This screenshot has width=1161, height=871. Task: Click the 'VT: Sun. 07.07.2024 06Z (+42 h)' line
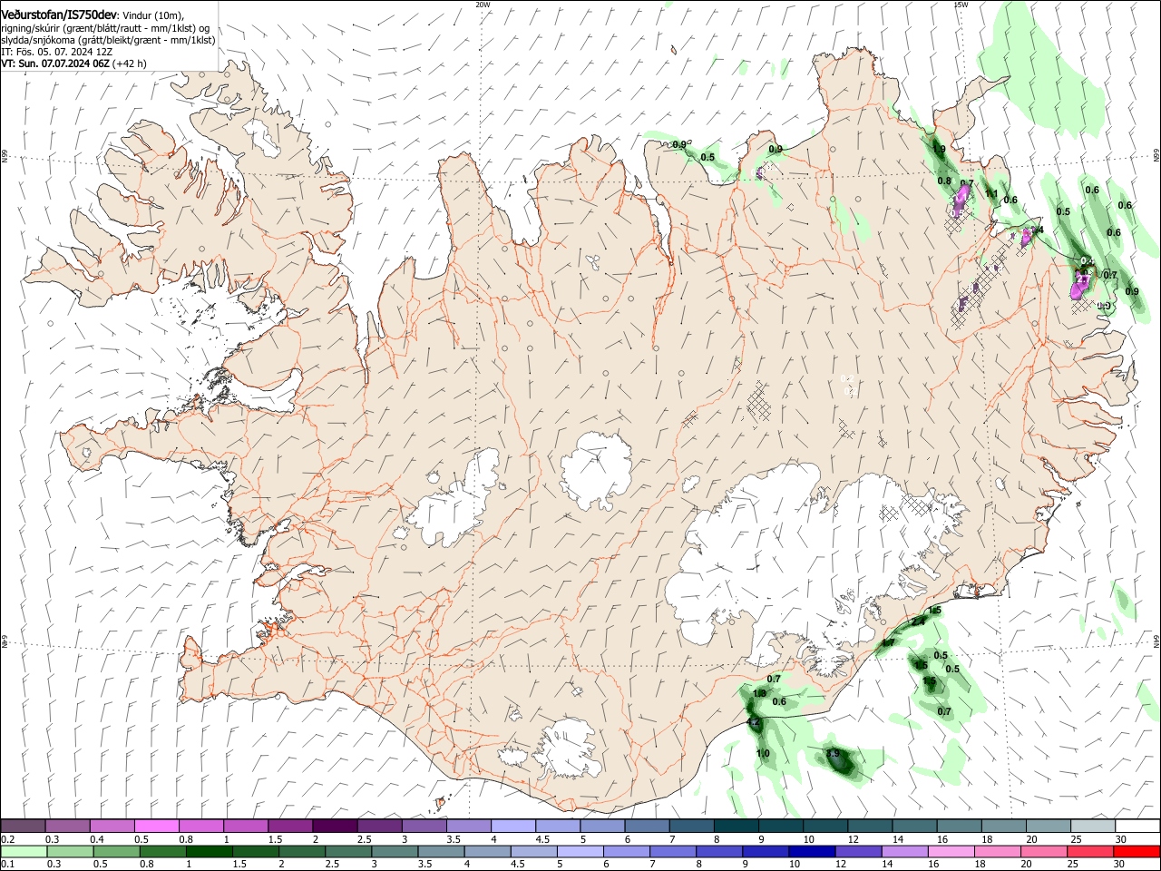tap(74, 64)
